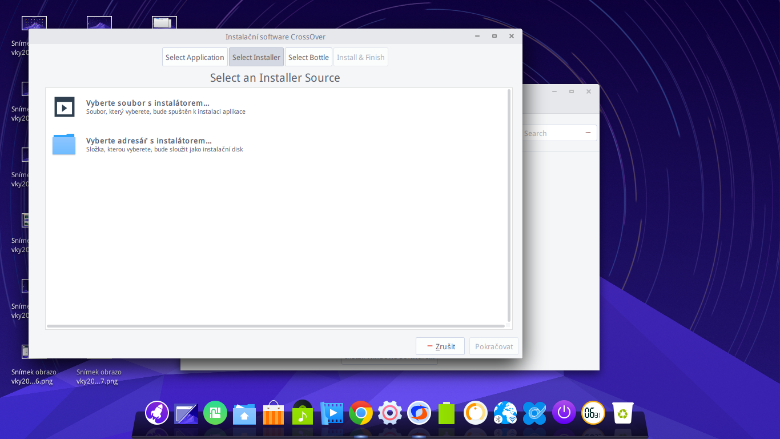Close the background CrossOver window

click(x=589, y=91)
